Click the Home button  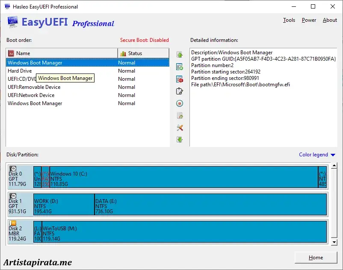[x=316, y=258]
